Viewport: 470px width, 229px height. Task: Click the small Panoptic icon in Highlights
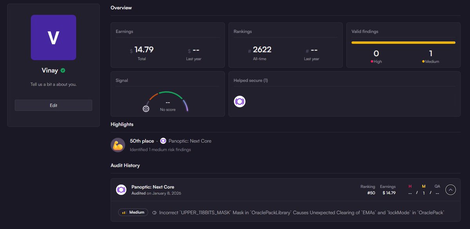coord(163,141)
